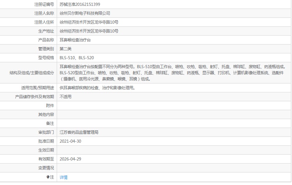Select the 第二类 category value
Viewport: 292px width, 185px height.
click(x=66, y=49)
